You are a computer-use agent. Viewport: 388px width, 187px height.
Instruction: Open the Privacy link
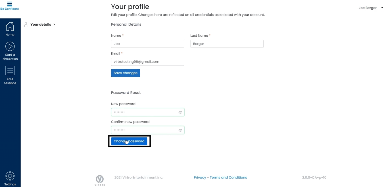200,178
